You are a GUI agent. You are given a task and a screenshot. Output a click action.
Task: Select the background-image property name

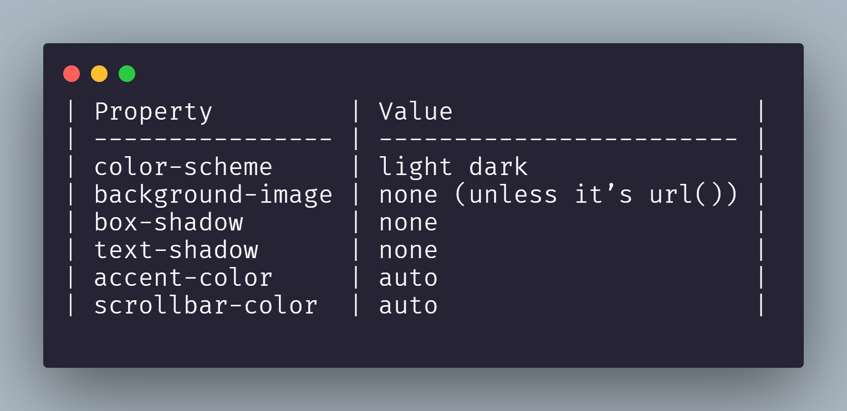point(213,194)
